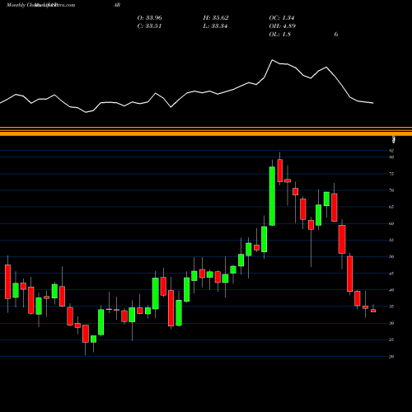The height and width of the screenshot is (412, 412).
Task: Click the highest red candle starting near 80
Action: click(280, 171)
